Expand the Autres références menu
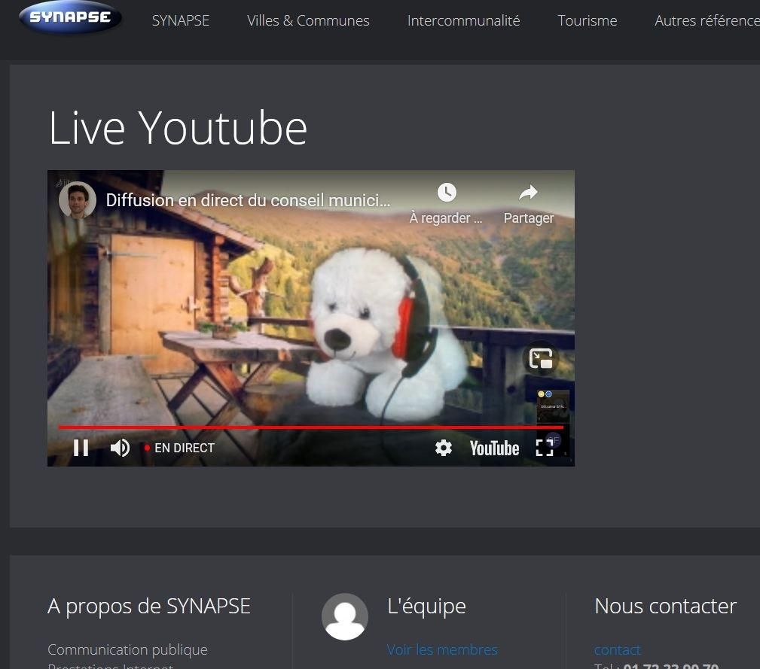The image size is (760, 669). (x=707, y=21)
